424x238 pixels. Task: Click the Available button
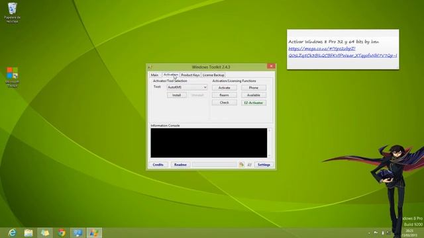coord(254,95)
